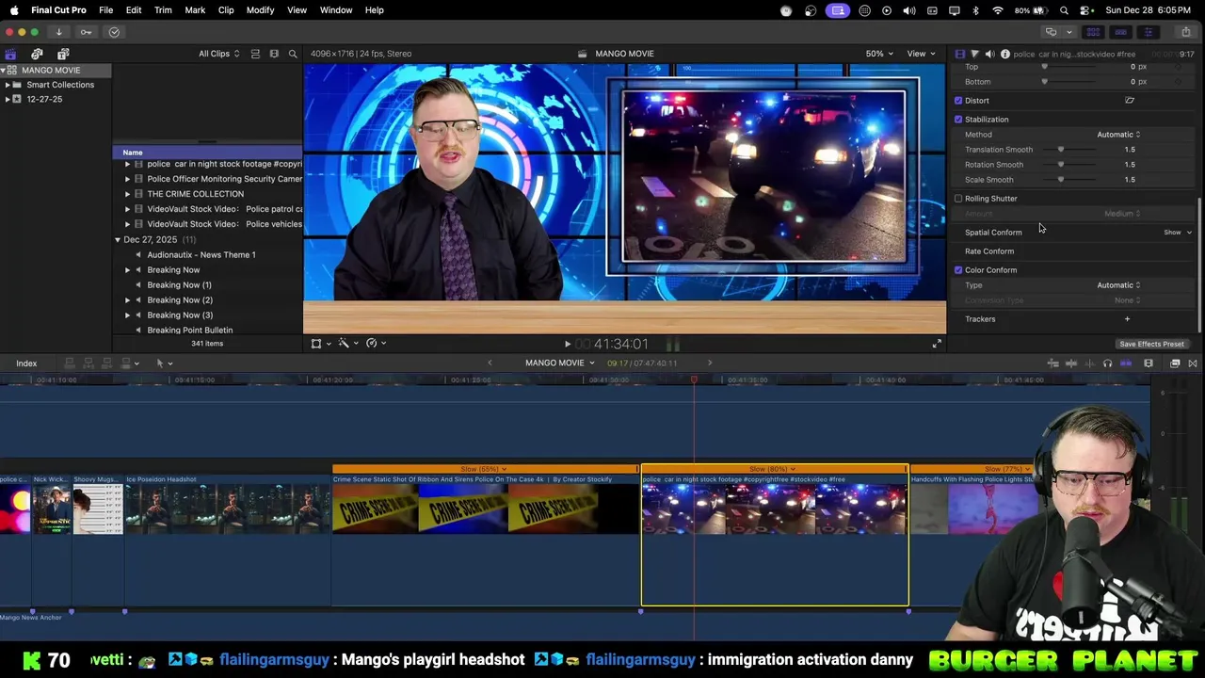The height and width of the screenshot is (678, 1205).
Task: Adjust the Rotation Smooth slider
Action: pyautogui.click(x=1061, y=165)
